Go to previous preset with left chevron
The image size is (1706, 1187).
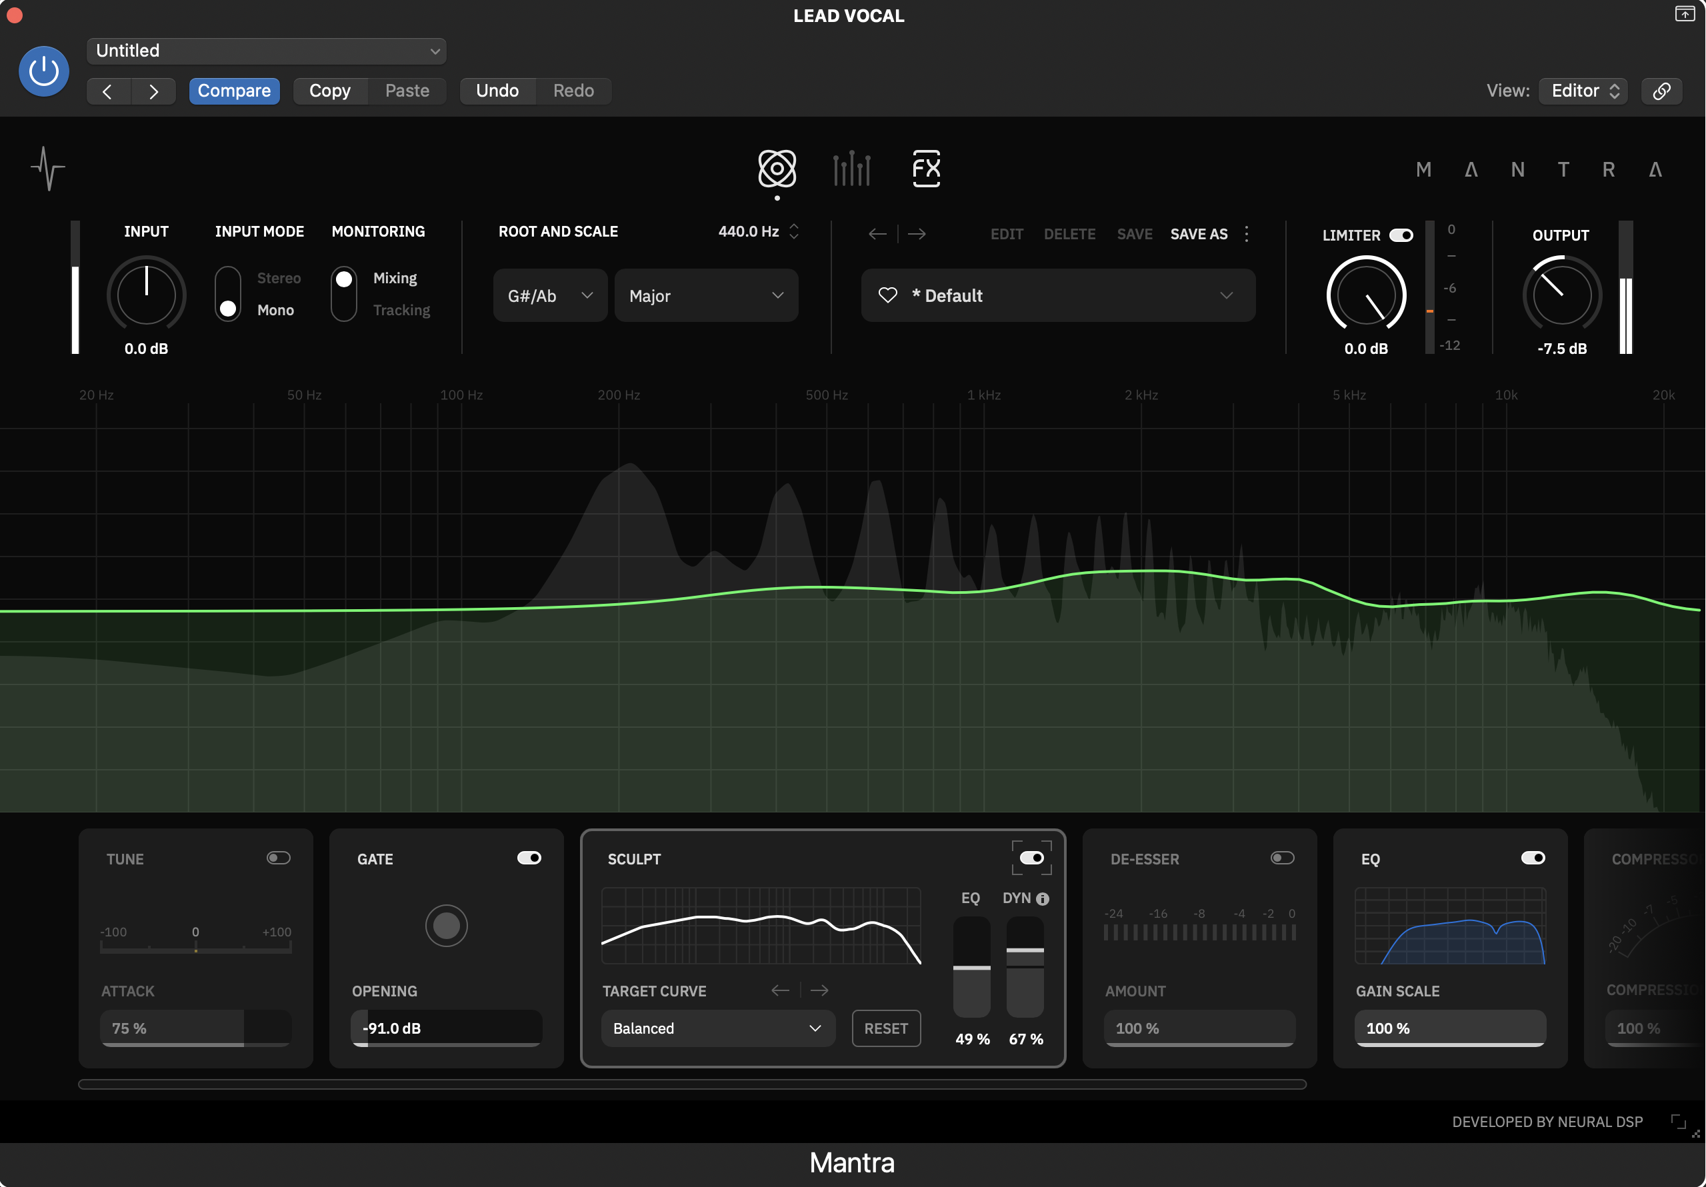pos(109,91)
